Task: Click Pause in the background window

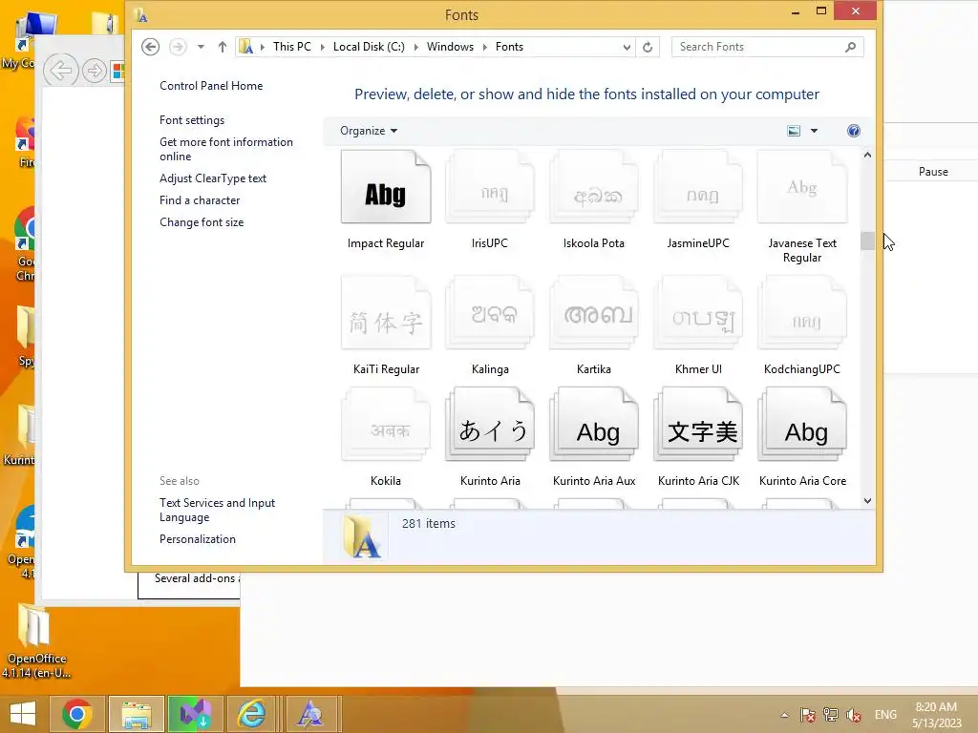Action: (x=933, y=172)
